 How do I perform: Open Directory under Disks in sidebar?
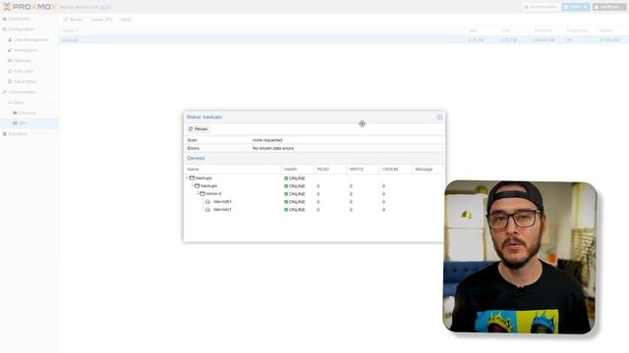click(x=29, y=113)
